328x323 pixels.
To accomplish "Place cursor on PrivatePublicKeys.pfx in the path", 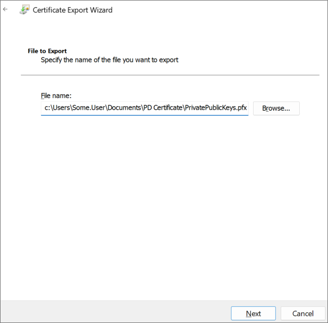I will coord(216,108).
